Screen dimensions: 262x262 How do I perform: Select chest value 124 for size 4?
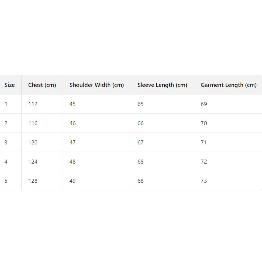pyautogui.click(x=33, y=162)
